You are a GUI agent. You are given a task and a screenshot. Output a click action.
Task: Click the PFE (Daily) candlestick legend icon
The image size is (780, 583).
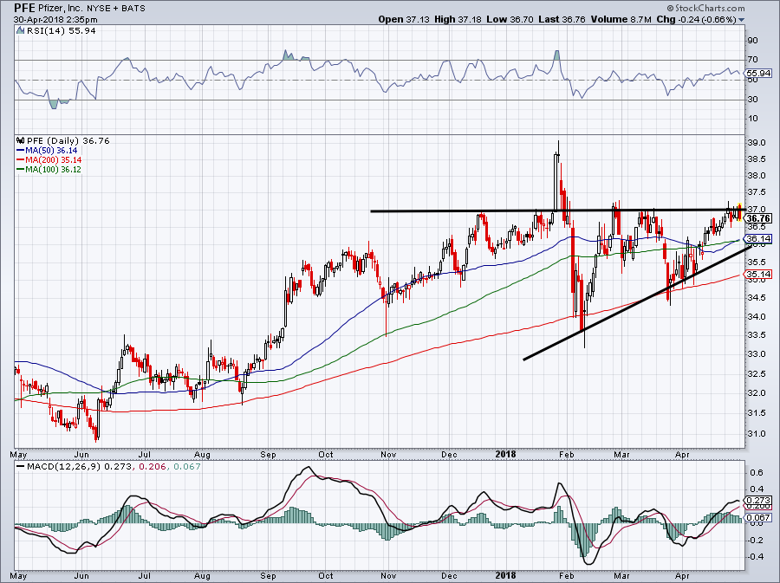pos(21,140)
